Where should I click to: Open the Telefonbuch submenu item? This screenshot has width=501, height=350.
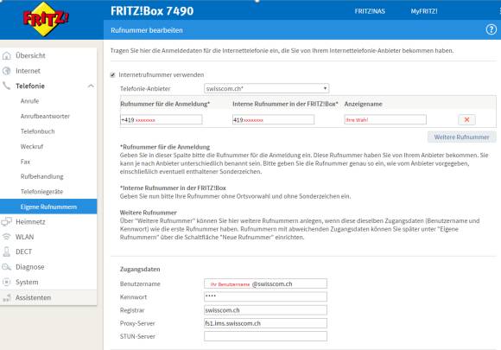(x=38, y=131)
